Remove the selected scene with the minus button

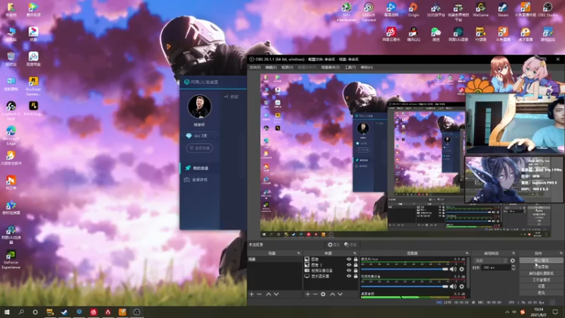[259, 294]
